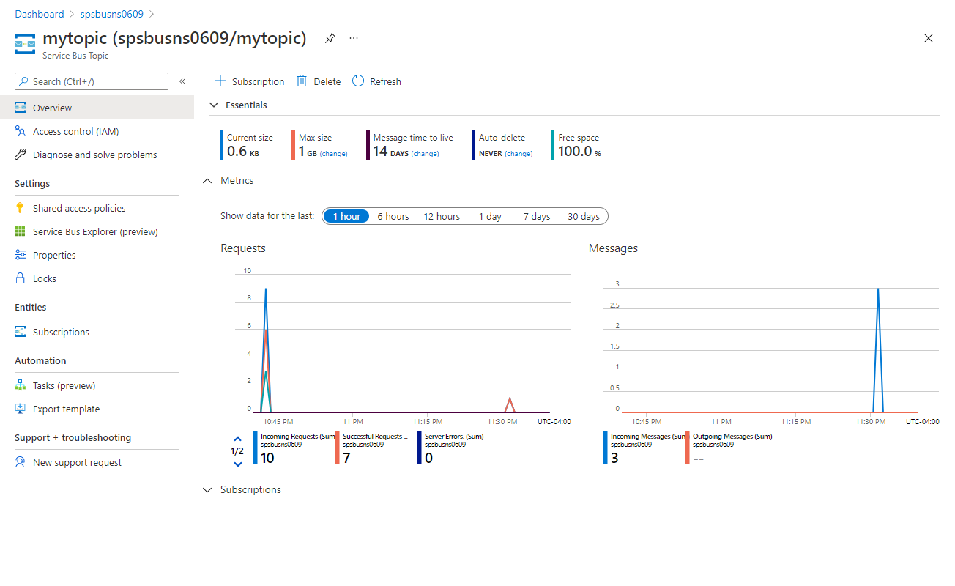Click the Delete button label
This screenshot has height=586, width=955.
pyautogui.click(x=327, y=81)
